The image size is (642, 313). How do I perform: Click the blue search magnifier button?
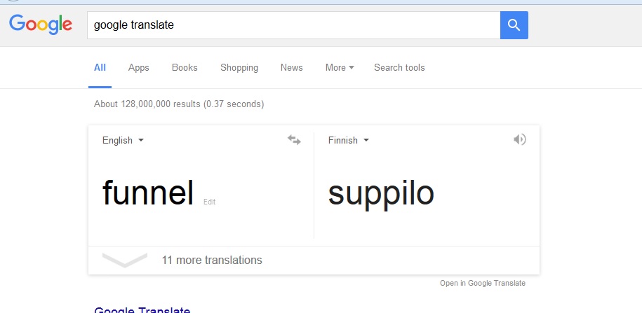coord(514,25)
